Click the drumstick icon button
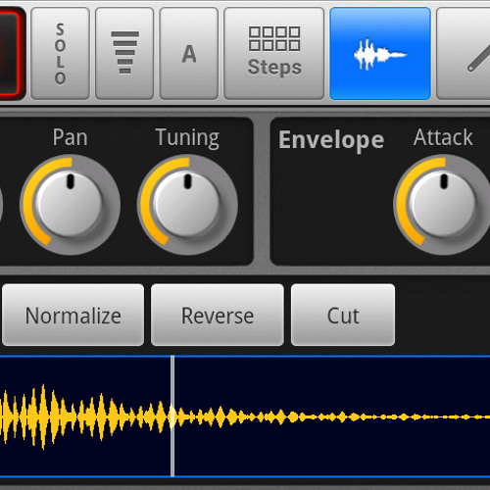The height and width of the screenshot is (490, 490). [464, 54]
